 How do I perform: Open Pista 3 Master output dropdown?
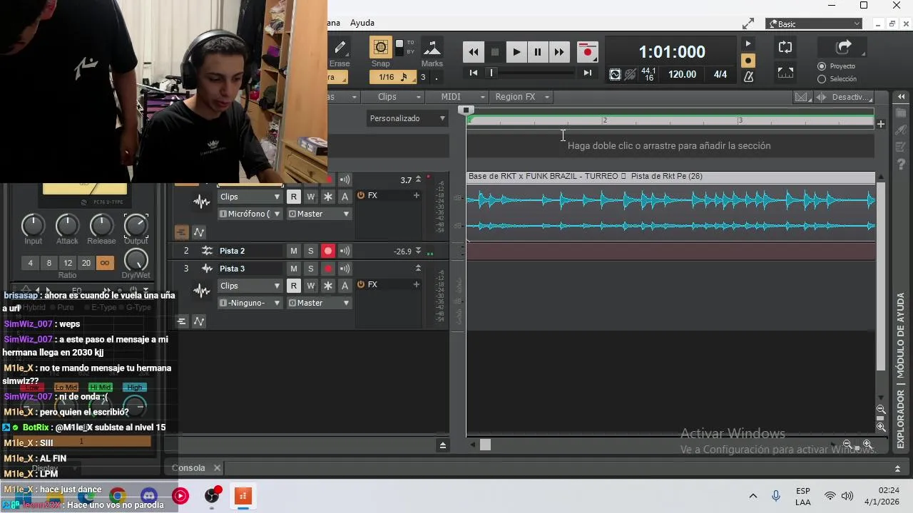tap(319, 303)
